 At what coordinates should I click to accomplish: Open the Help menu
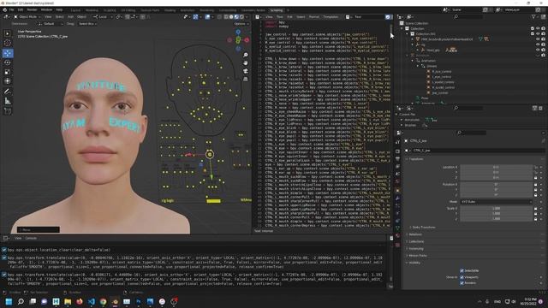(x=59, y=10)
